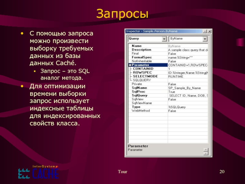Select the SqlProc property row
This screenshot has width=245, height=184.
click(x=168, y=92)
